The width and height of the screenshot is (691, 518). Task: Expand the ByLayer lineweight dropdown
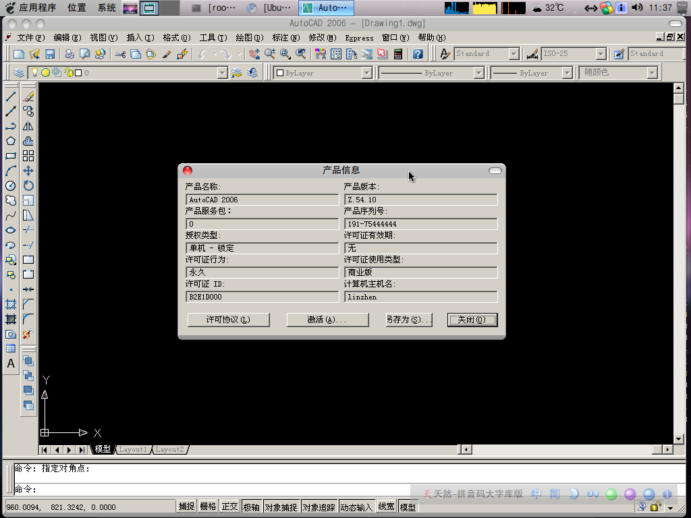tap(568, 73)
